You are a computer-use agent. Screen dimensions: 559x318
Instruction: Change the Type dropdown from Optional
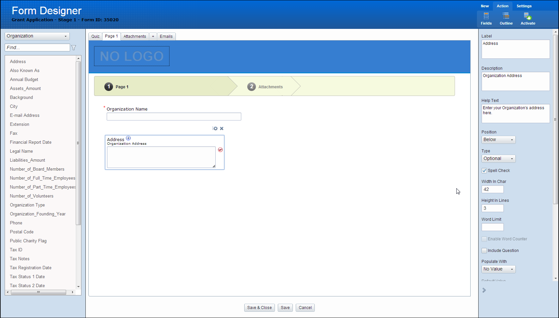(x=498, y=159)
